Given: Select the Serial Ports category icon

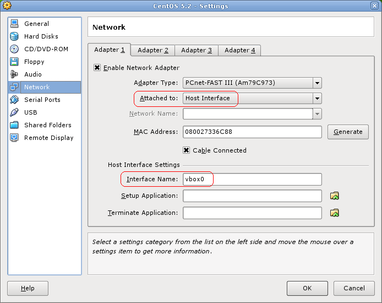Looking at the screenshot, I should click(x=14, y=100).
